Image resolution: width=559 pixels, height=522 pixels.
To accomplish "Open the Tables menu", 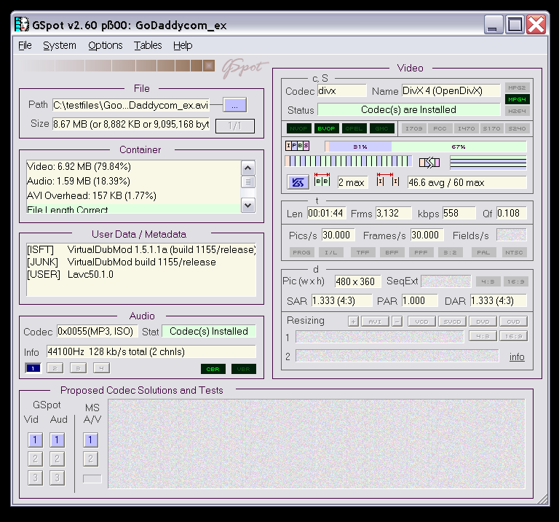I will pyautogui.click(x=148, y=45).
